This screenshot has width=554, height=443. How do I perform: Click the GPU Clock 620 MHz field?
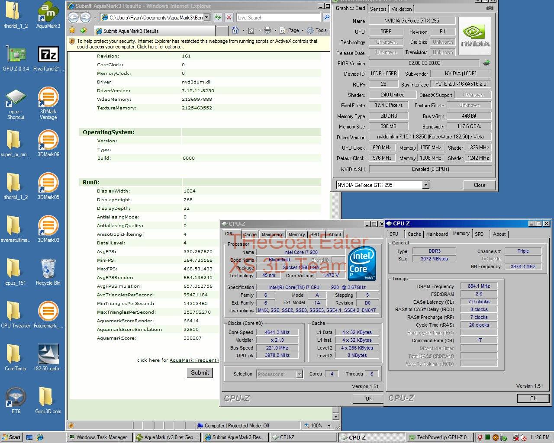point(382,148)
